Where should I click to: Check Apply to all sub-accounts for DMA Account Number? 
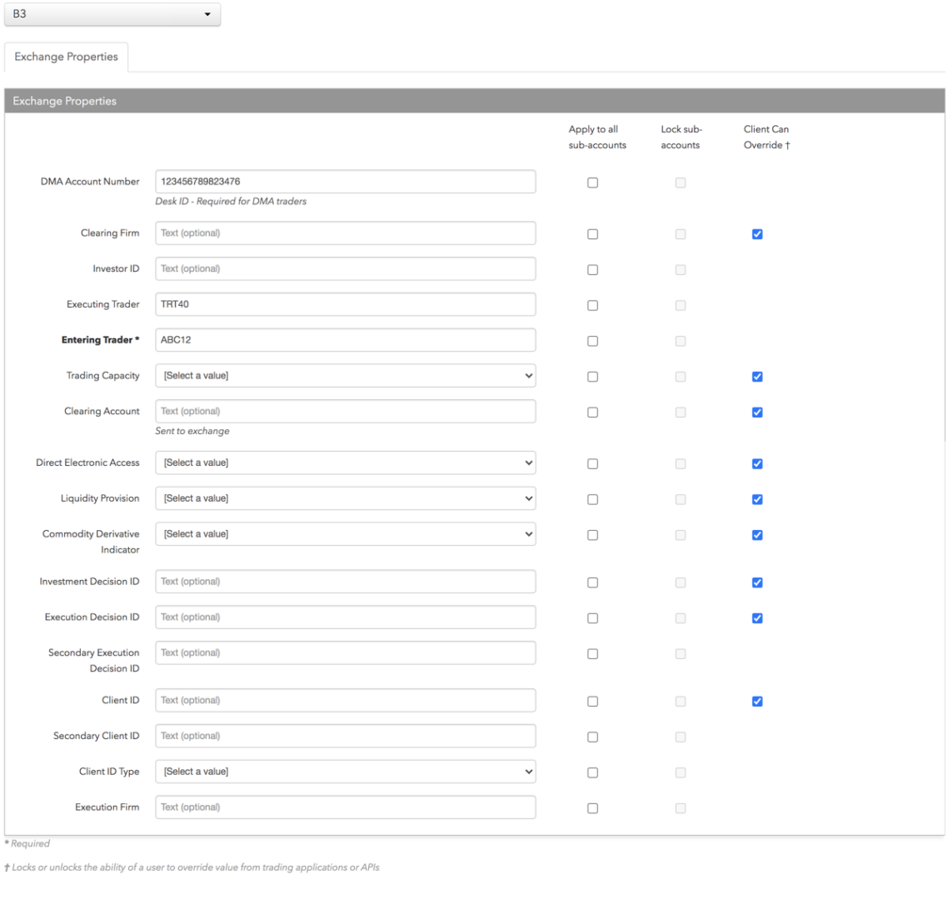592,182
